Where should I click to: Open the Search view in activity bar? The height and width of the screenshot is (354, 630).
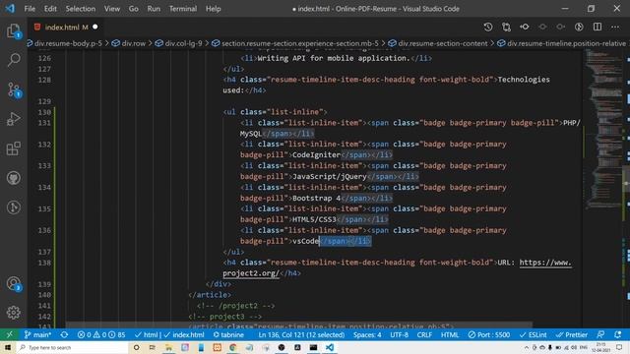tap(14, 60)
